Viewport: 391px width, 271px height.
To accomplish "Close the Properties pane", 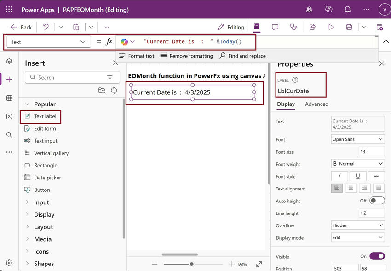I will tap(382, 63).
